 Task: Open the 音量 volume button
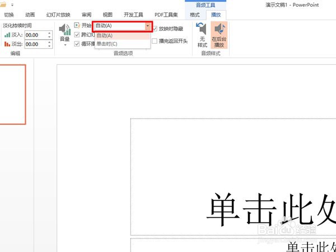click(65, 35)
